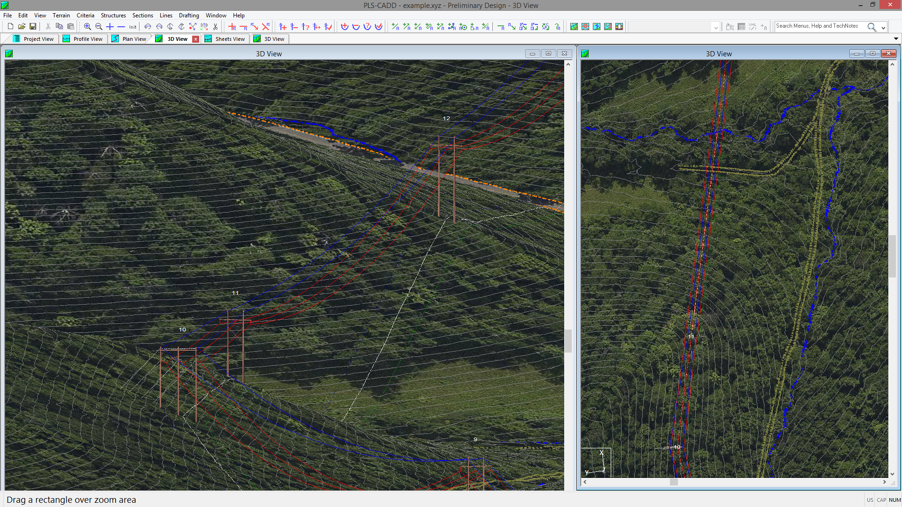Click the section check icon with red checkmark
The image size is (902, 507).
(379, 27)
